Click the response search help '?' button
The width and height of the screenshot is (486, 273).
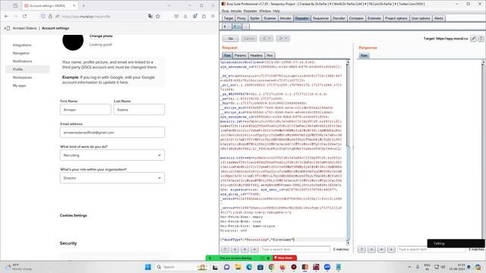tap(361, 249)
